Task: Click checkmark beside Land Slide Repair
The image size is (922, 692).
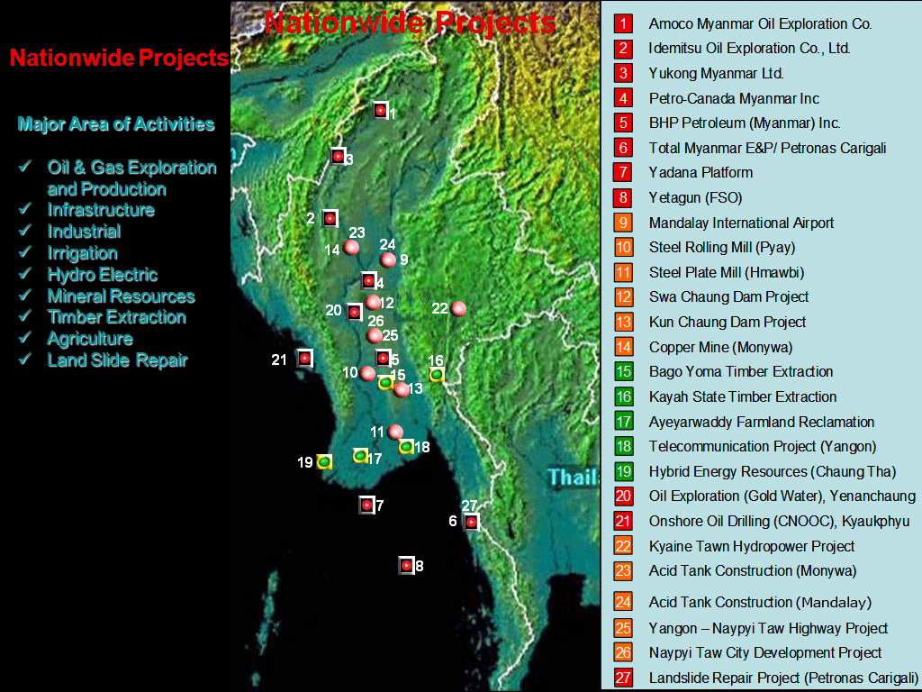Action: (26, 360)
